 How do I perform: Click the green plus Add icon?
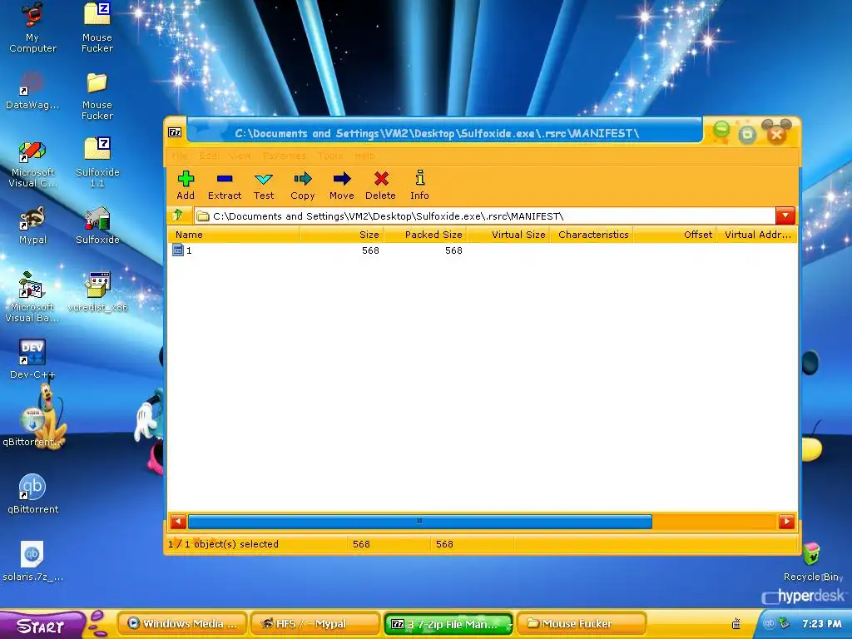[x=186, y=179]
